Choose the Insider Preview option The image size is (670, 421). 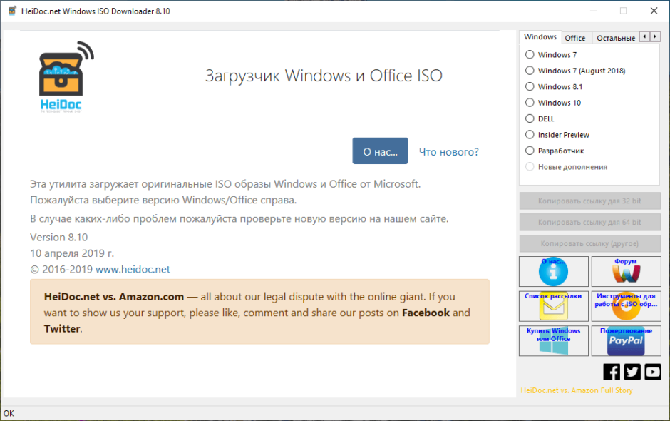pos(530,135)
